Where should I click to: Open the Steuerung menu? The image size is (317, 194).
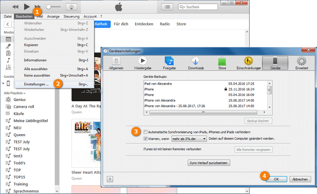[72, 17]
